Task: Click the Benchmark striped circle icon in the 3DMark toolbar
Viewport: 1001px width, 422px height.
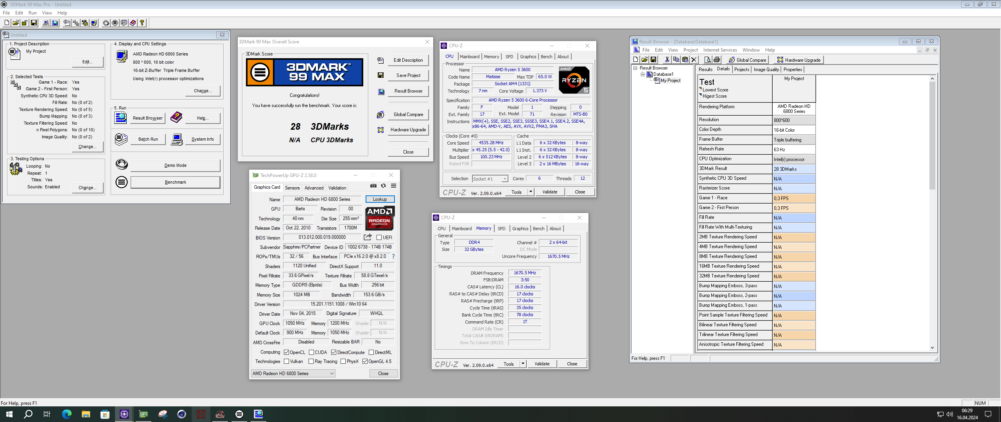Action: pos(115,23)
